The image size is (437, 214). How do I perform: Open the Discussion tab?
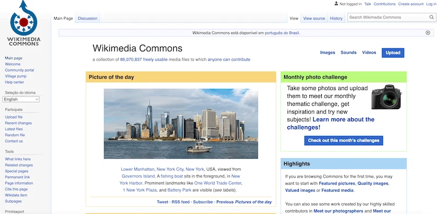click(87, 19)
